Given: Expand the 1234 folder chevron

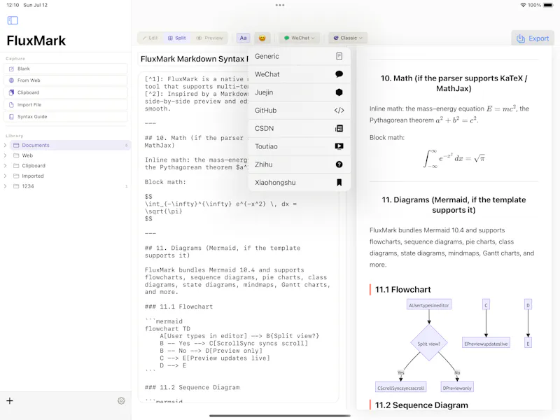Looking at the screenshot, I should pyautogui.click(x=5, y=186).
